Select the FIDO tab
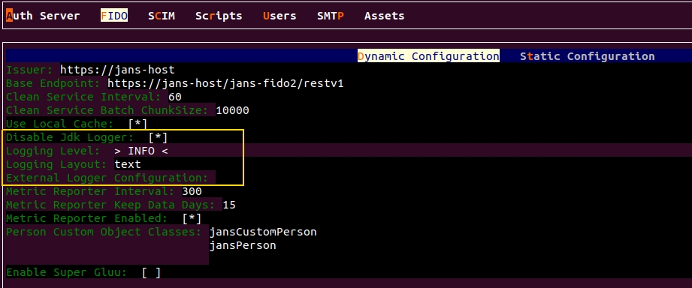 (x=114, y=16)
